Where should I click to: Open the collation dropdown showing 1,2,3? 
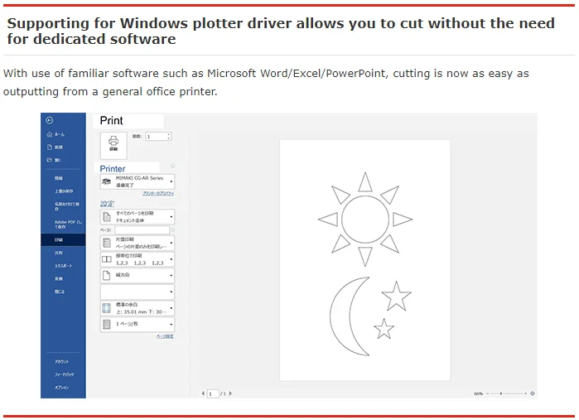(138, 259)
